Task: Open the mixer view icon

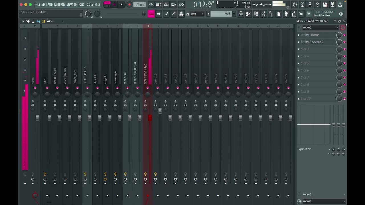Action: coord(263,14)
